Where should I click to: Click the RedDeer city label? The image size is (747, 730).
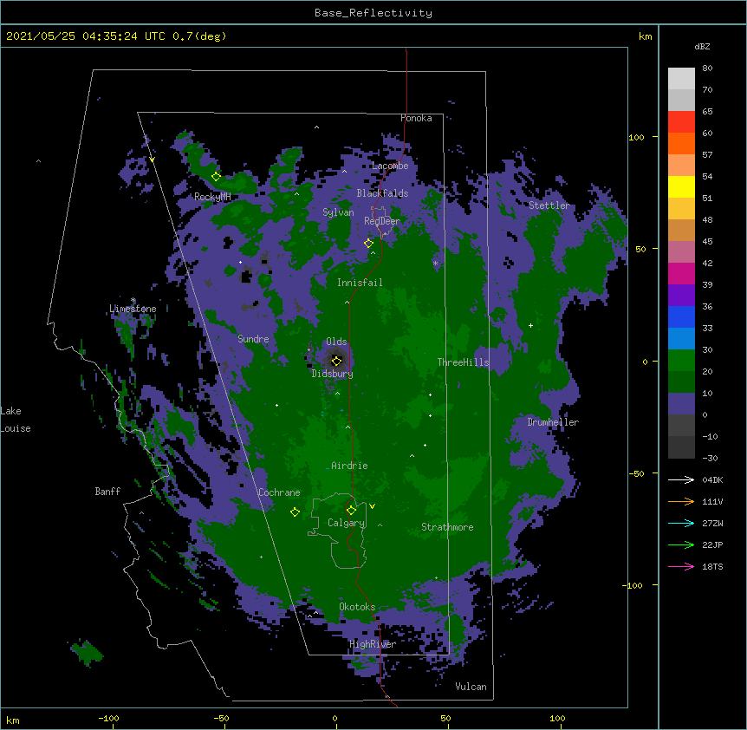tap(382, 221)
